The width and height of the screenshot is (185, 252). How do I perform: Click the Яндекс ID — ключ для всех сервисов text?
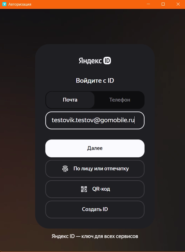(x=95, y=236)
